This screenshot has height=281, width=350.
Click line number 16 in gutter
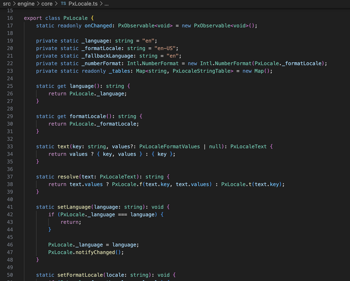pyautogui.click(x=10, y=18)
